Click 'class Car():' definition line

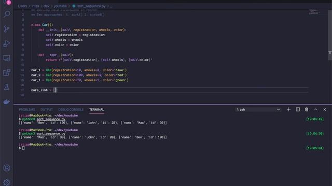click(x=42, y=25)
